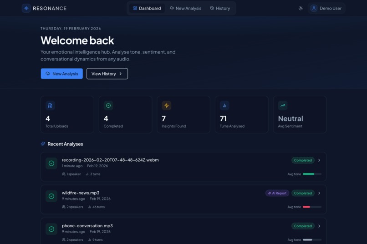The height and width of the screenshot is (244, 367).
Task: Click the 3 turns bars icon
Action: [87, 174]
